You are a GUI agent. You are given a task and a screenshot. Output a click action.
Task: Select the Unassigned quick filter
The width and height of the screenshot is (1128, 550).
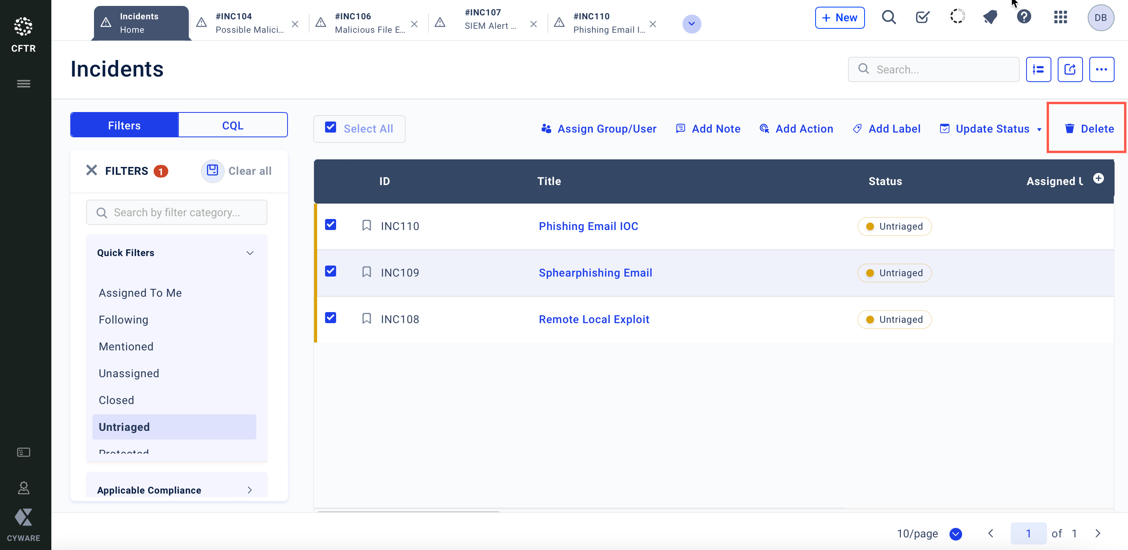click(129, 373)
